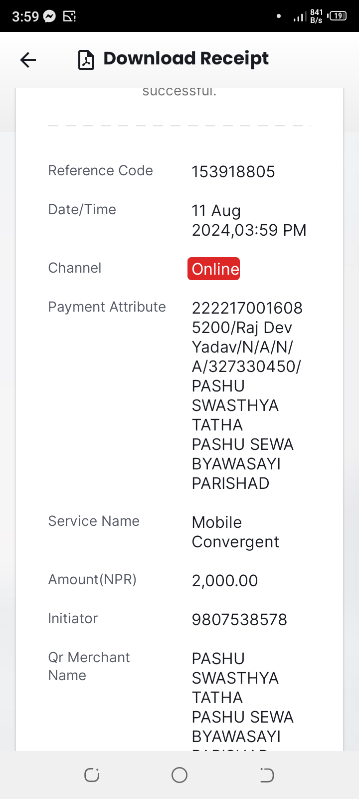Select the amount 2,000.00 value

pyautogui.click(x=225, y=581)
